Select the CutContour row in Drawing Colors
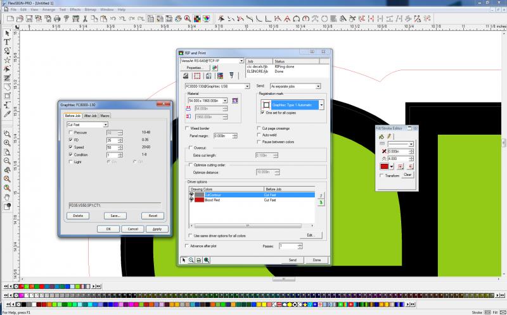This screenshot has height=315, width=507. pyautogui.click(x=252, y=195)
